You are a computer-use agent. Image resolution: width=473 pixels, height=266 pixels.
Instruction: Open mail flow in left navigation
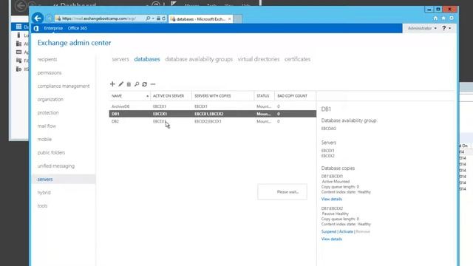[x=47, y=126]
